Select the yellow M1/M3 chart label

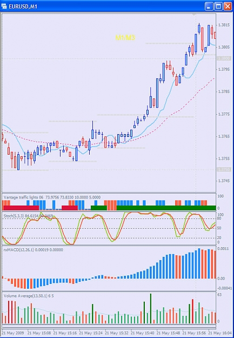125,38
